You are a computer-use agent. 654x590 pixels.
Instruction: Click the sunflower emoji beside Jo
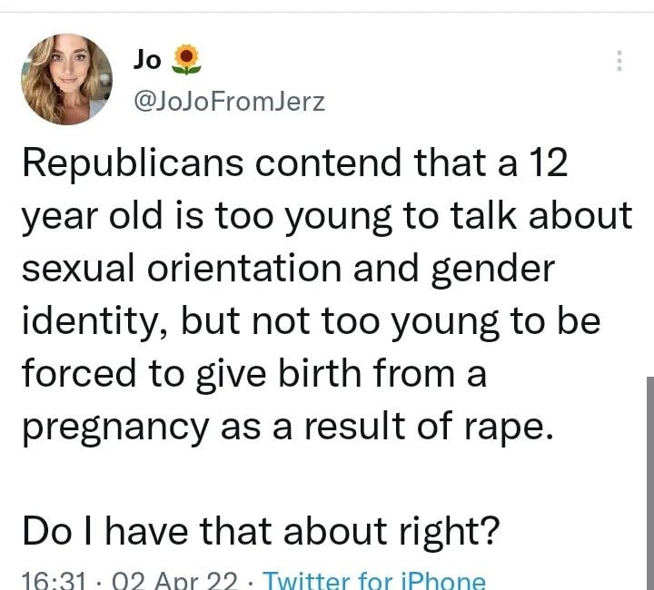tap(185, 60)
